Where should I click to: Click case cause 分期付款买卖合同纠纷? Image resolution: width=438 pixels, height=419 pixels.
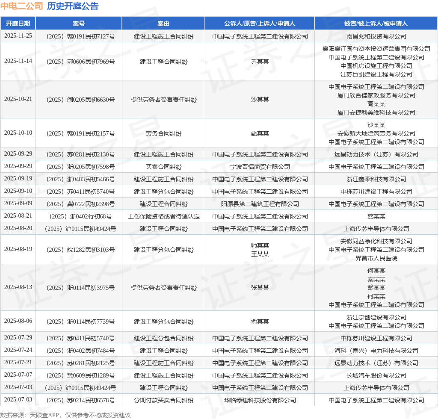point(163,400)
